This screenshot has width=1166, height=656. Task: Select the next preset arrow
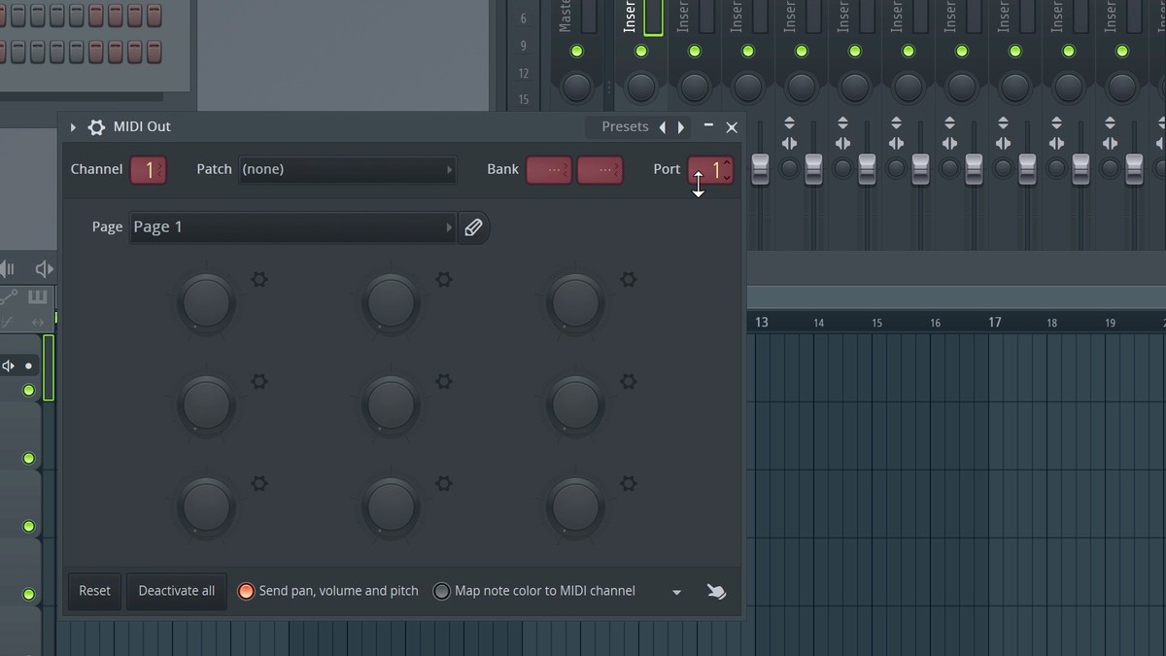click(681, 127)
